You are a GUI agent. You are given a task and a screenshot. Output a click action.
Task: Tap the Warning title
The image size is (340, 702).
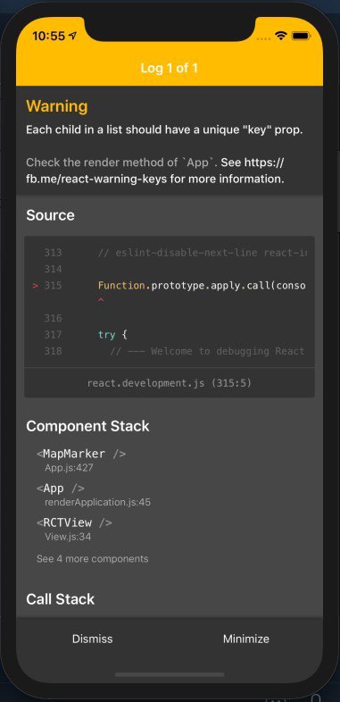(57, 106)
